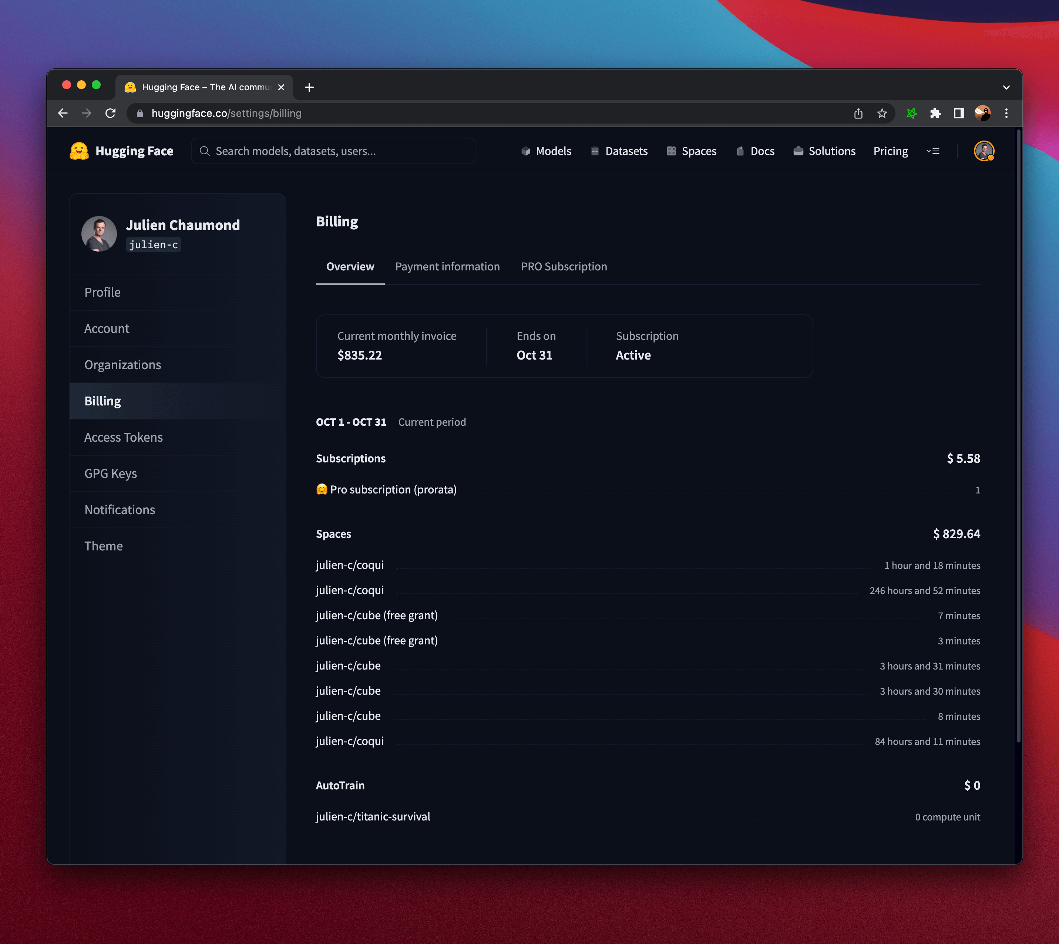Go to Access Tokens settings
Screen dimensions: 1059x944
(124, 437)
